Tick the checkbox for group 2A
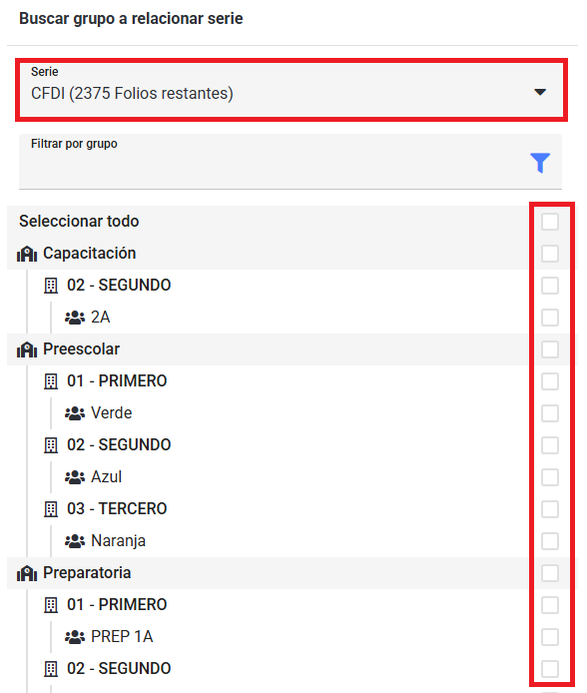Viewport: 587px width, 693px height. pyautogui.click(x=550, y=318)
